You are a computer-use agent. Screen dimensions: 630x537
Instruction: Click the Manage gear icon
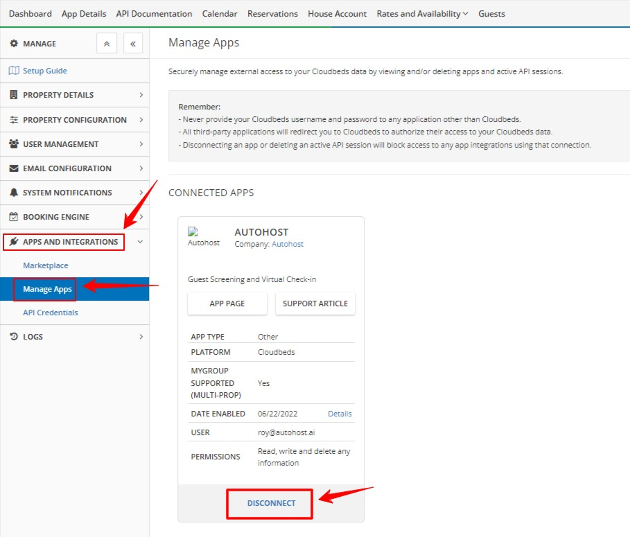pyautogui.click(x=13, y=43)
